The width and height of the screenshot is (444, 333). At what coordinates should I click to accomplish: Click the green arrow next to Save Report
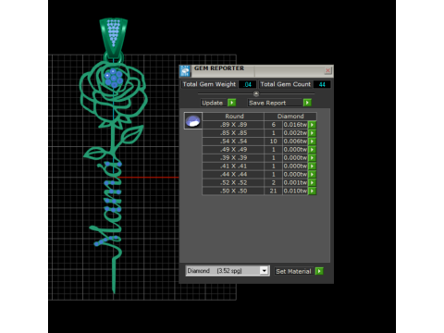307,103
